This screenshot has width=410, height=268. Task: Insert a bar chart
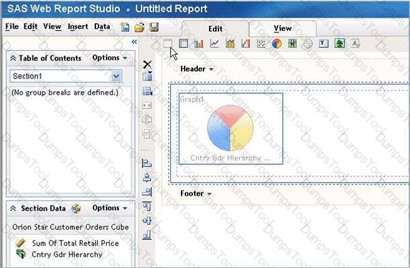tap(199, 44)
